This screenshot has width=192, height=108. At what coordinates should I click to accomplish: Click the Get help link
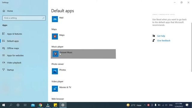(x=161, y=36)
